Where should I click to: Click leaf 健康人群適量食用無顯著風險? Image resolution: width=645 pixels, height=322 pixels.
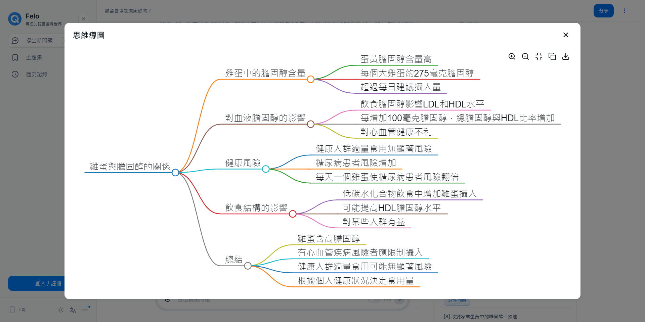point(374,149)
